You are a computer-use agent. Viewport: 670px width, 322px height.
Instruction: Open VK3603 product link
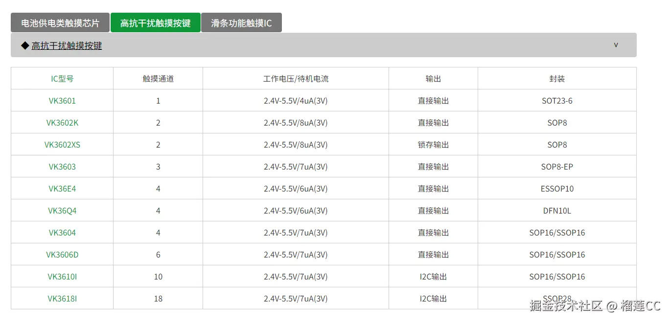[62, 167]
